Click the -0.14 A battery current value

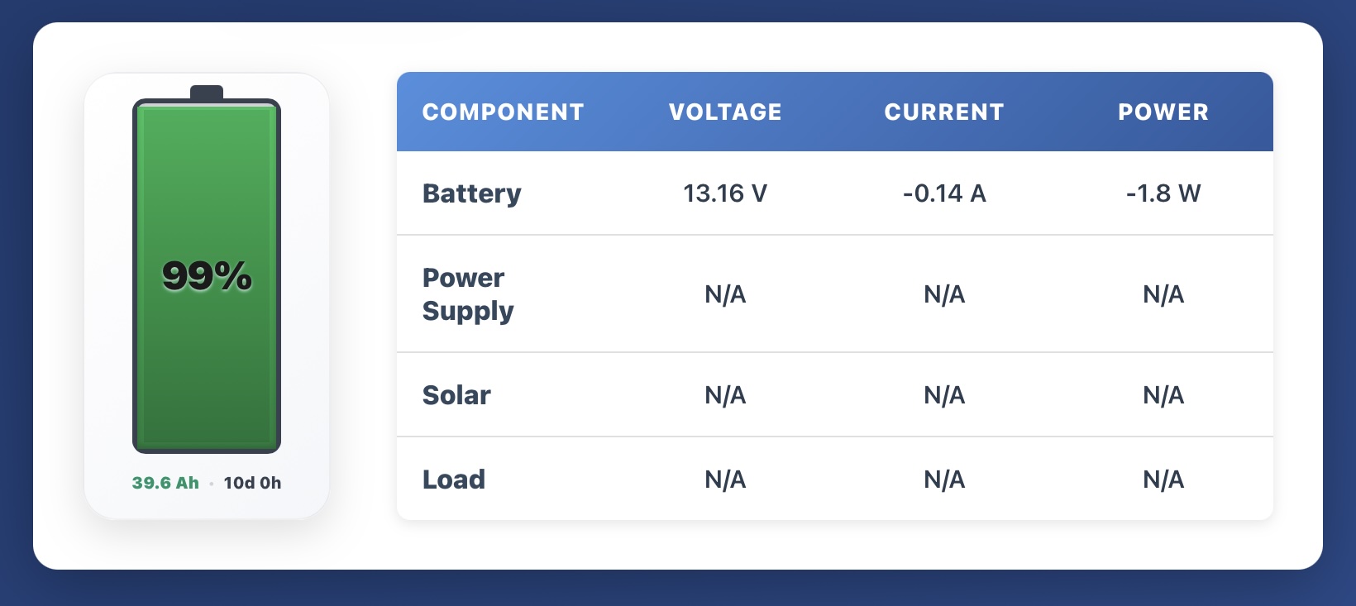tap(944, 193)
